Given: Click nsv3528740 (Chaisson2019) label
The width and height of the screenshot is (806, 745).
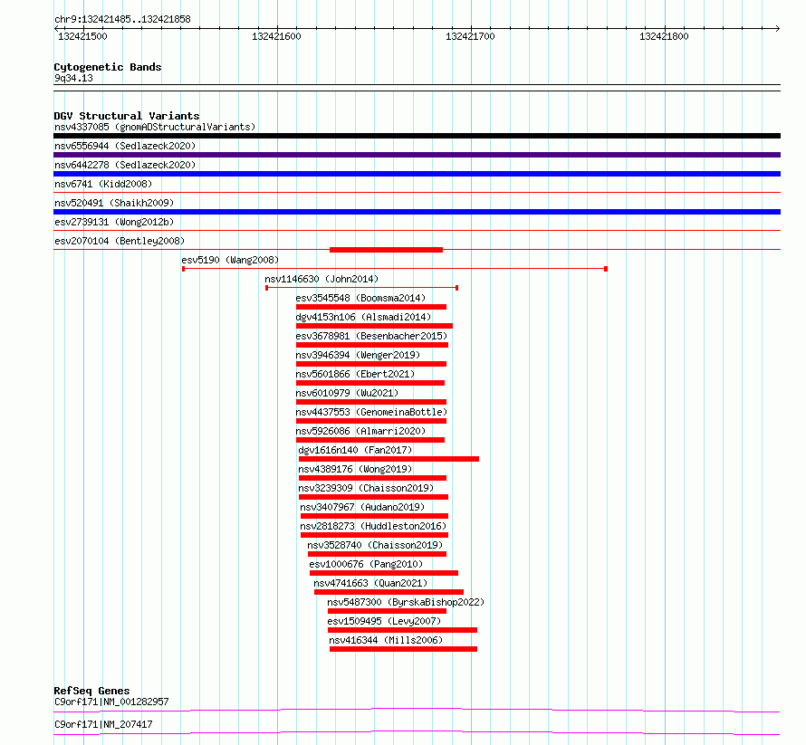Looking at the screenshot, I should (375, 545).
